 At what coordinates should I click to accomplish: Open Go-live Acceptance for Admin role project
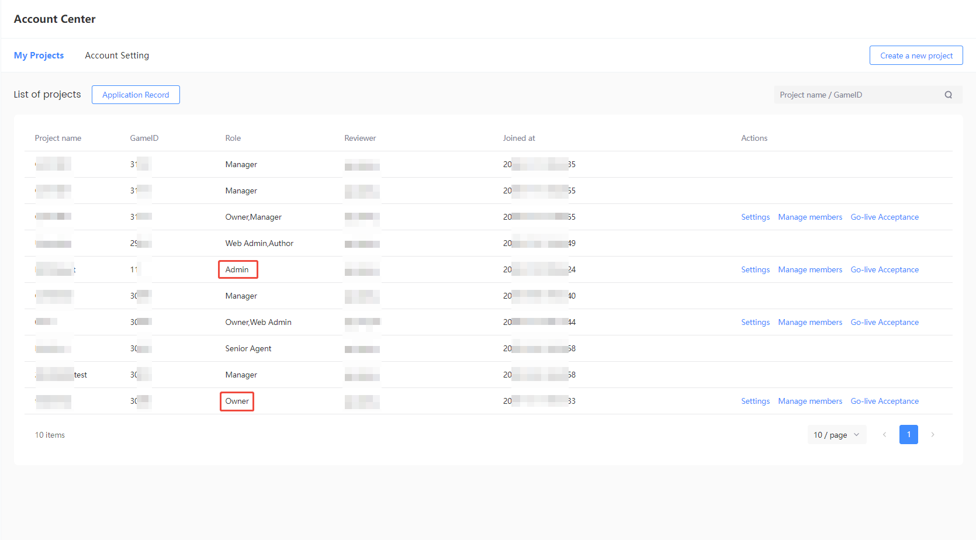884,269
